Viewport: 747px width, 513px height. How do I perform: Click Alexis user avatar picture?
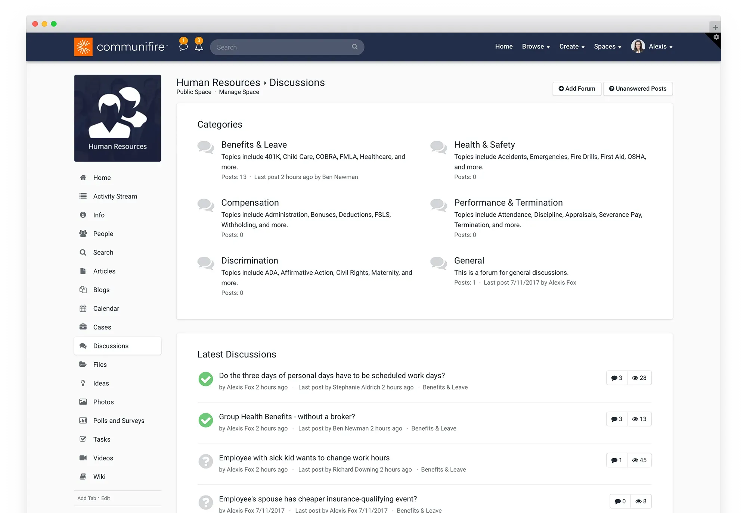[638, 47]
